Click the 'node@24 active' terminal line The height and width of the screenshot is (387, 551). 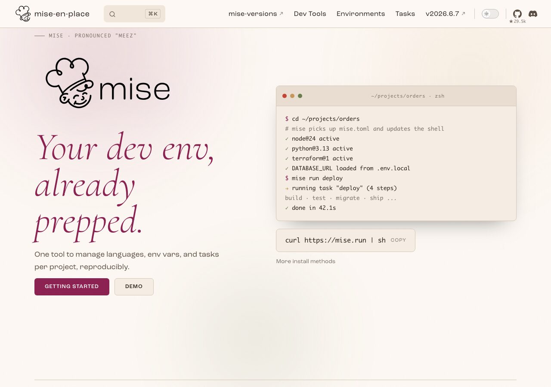pos(312,138)
